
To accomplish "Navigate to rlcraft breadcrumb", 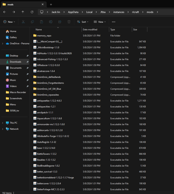I will (135, 12).
